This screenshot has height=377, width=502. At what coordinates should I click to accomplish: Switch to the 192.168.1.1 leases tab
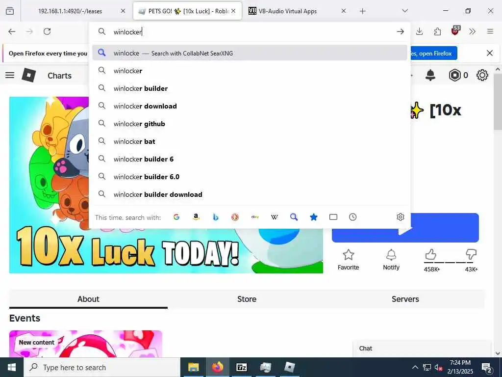coord(70,11)
